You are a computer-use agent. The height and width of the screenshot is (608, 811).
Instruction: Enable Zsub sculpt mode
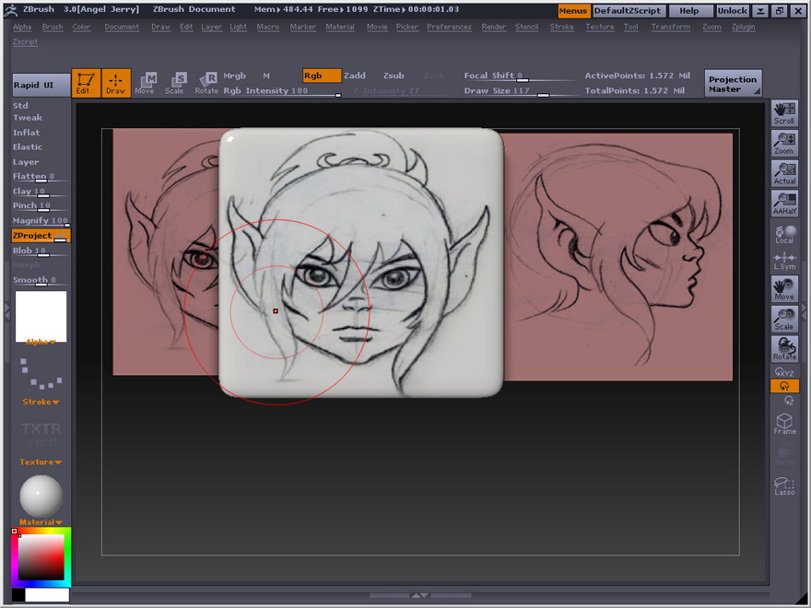[394, 76]
